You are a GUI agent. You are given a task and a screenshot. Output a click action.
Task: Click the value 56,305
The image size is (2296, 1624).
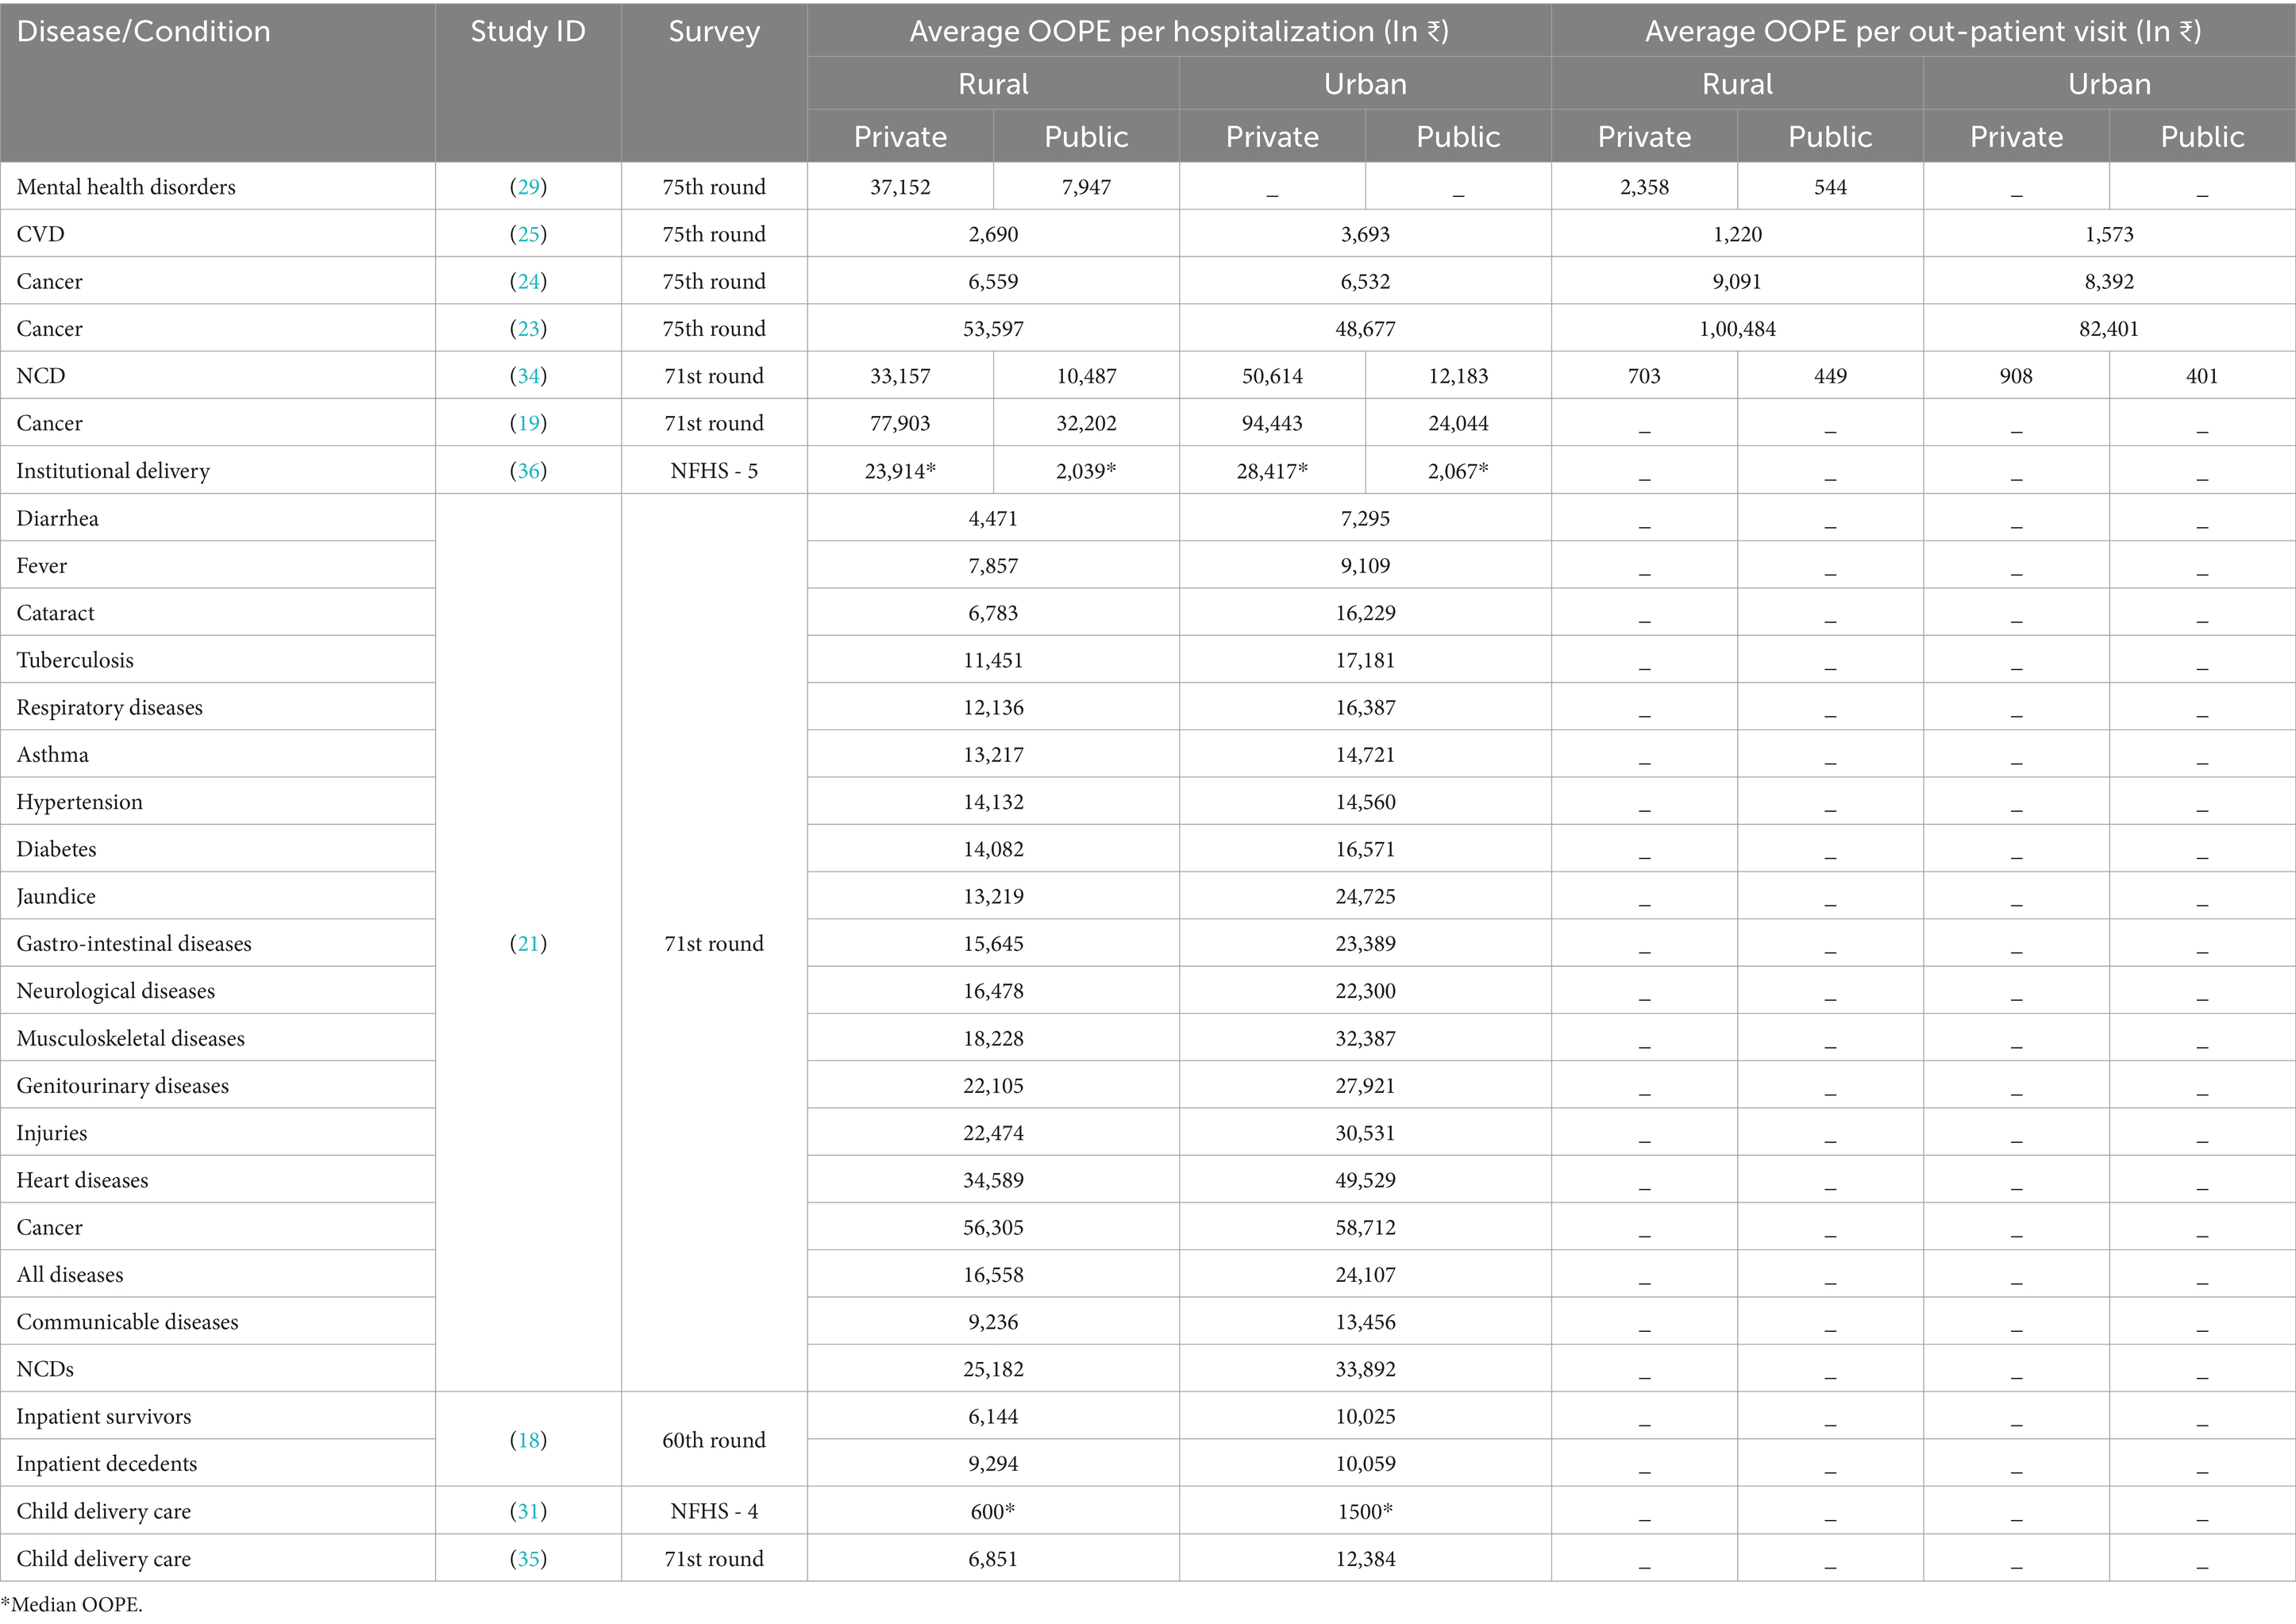(x=993, y=1227)
